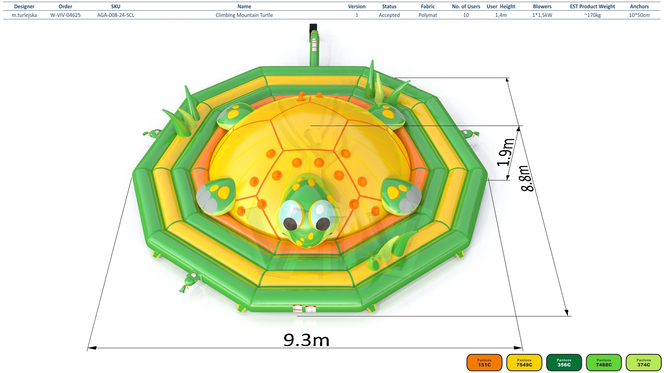Click the warning labels on front wall
This screenshot has width=664, height=373.
click(x=304, y=308)
